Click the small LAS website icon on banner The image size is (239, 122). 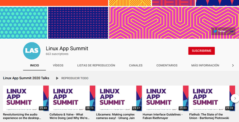pos(231,31)
